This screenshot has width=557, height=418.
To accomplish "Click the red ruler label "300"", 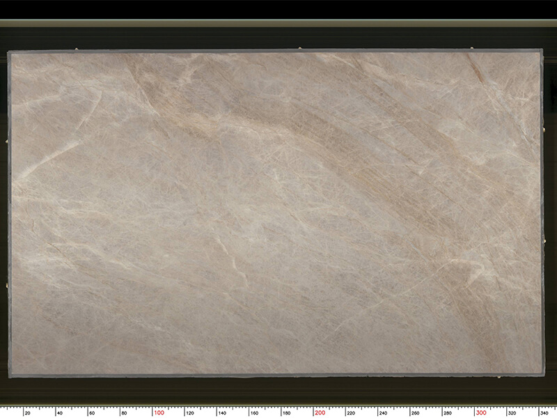I will 481,412.
